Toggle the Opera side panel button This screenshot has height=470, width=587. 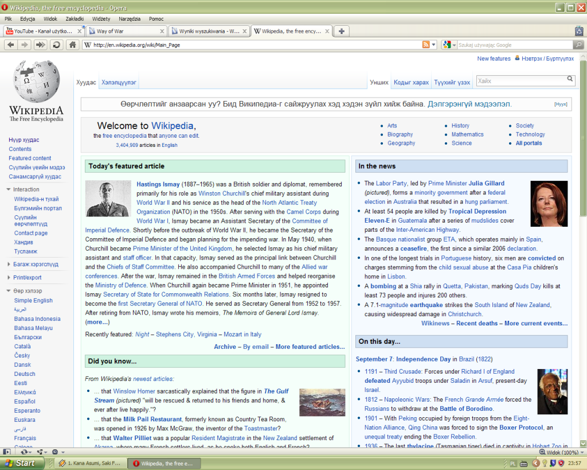(6, 452)
